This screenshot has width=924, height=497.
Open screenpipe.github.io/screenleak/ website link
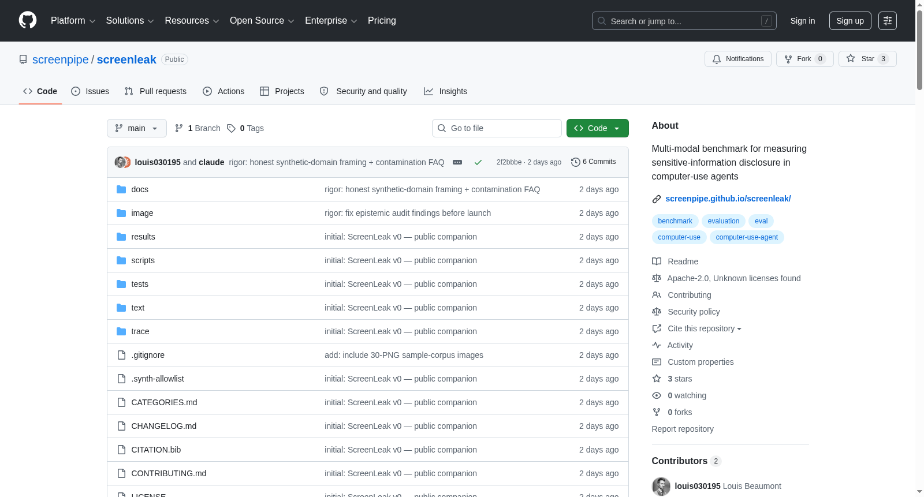point(728,199)
